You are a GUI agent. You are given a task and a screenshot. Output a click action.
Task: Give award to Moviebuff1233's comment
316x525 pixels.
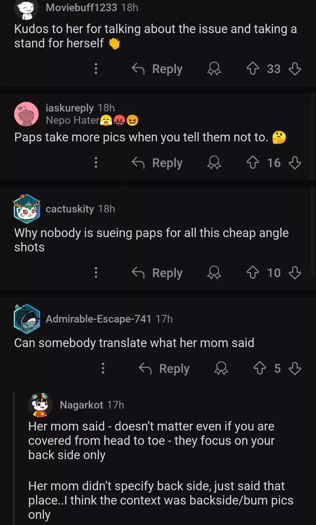pyautogui.click(x=214, y=69)
